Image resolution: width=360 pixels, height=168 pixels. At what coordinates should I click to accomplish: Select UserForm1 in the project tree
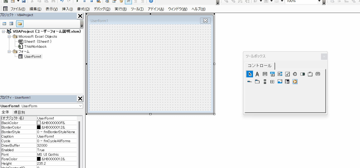tap(33, 57)
